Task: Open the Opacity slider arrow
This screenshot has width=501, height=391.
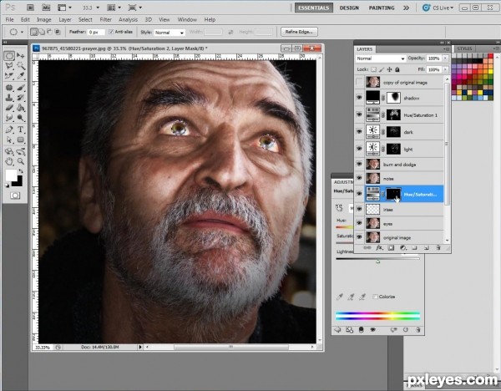Action: pos(445,58)
